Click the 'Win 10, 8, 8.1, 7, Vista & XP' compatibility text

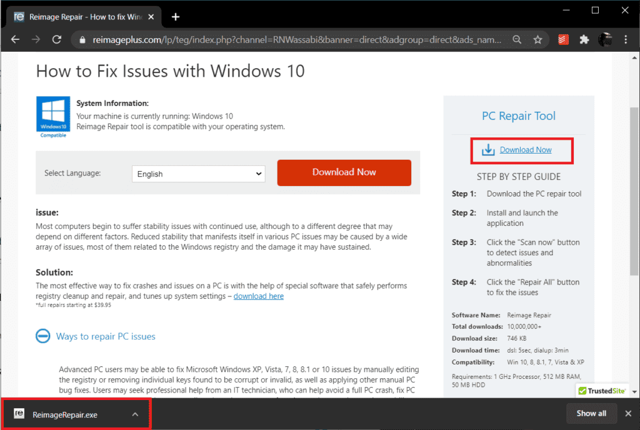point(545,362)
